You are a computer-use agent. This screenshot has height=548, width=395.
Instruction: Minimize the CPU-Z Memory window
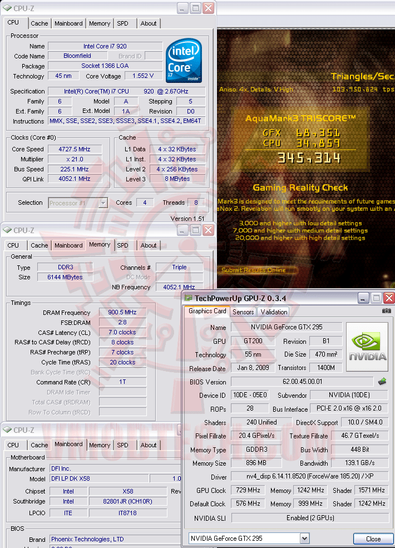pyautogui.click(x=182, y=230)
